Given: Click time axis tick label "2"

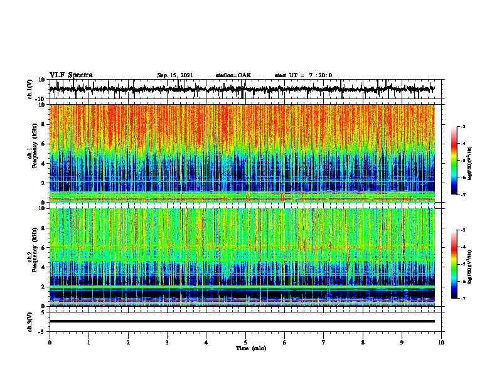Looking at the screenshot, I should (128, 343).
